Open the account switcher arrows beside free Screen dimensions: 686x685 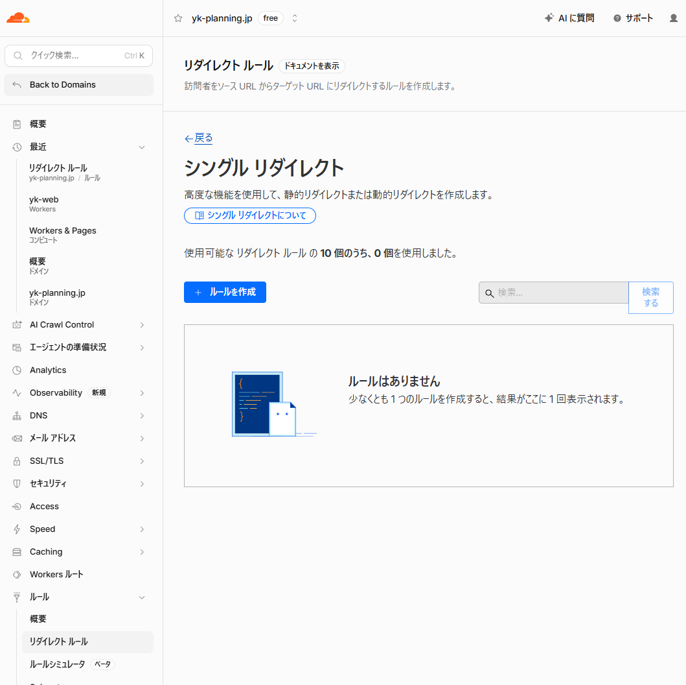pyautogui.click(x=295, y=18)
